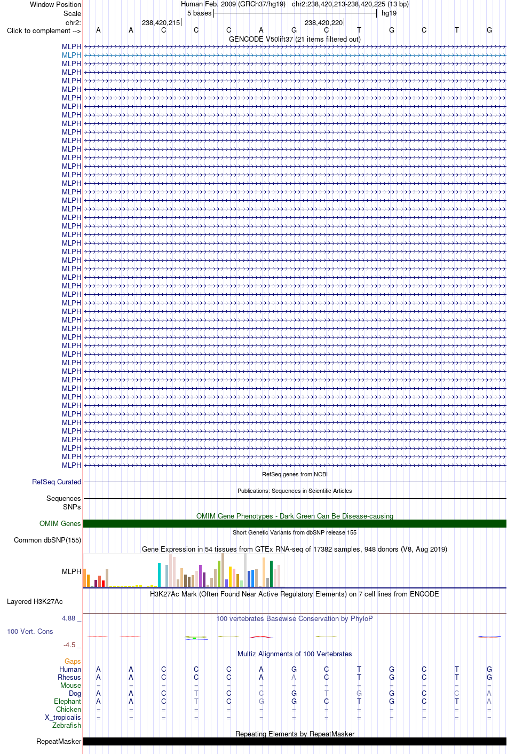Open the 'Layered H3K27Ac' track label

pos(35,601)
